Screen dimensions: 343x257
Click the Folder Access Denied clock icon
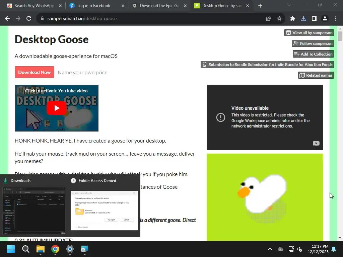point(73,180)
